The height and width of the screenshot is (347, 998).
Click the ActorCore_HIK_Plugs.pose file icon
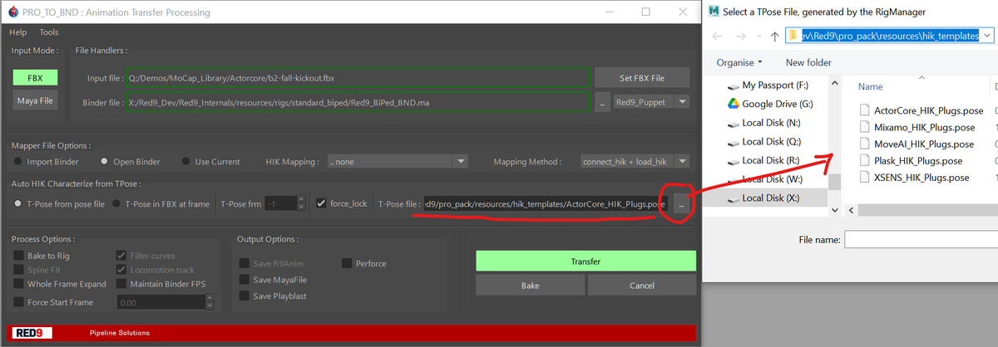pyautogui.click(x=865, y=110)
